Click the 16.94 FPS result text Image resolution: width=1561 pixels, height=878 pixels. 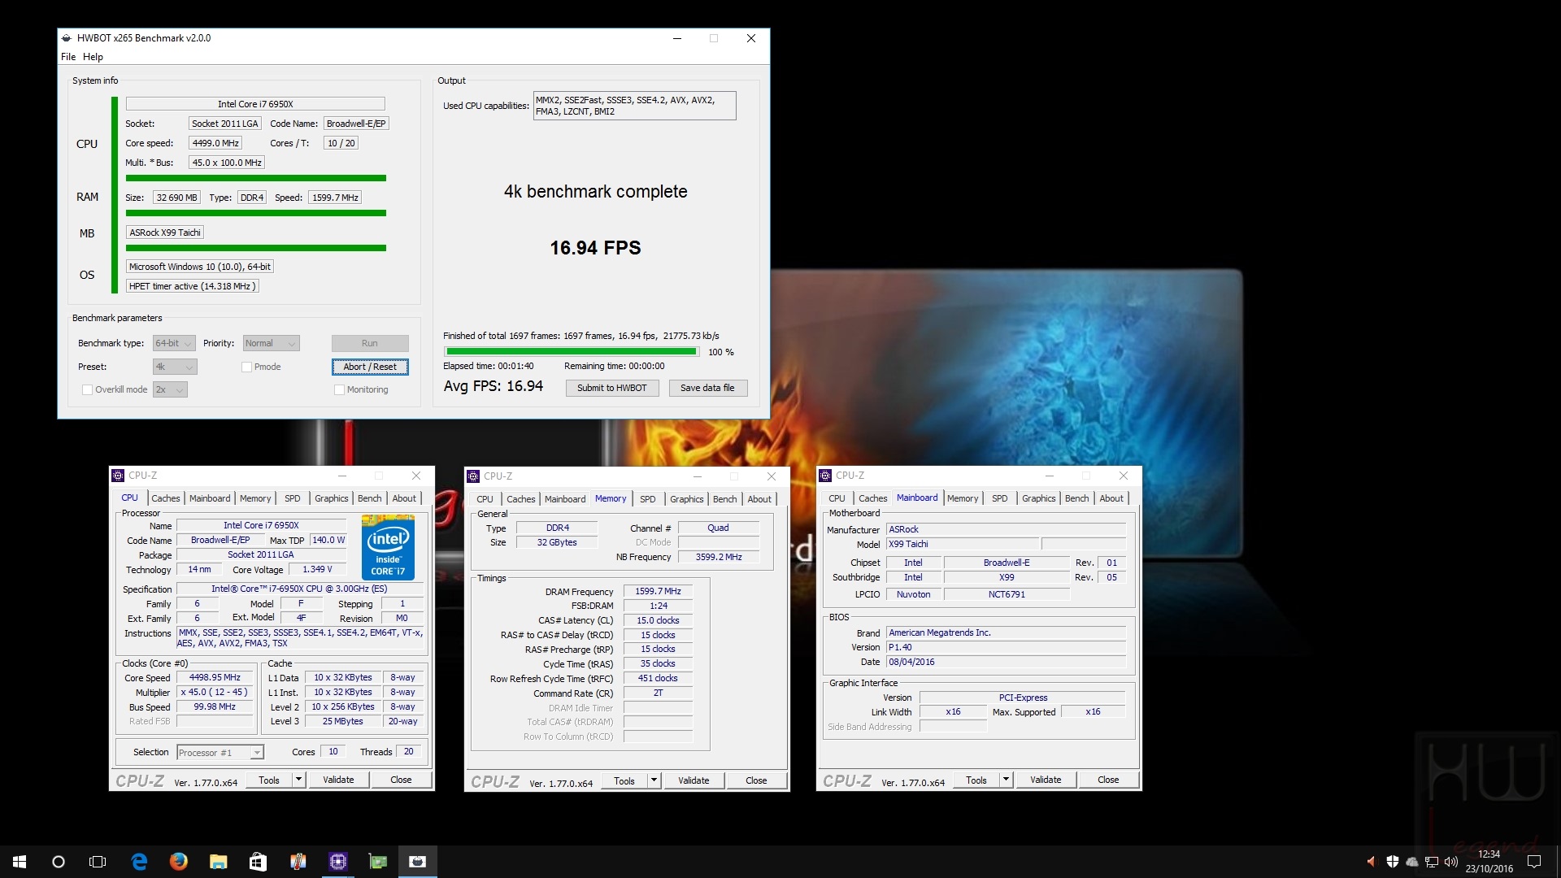click(x=595, y=248)
